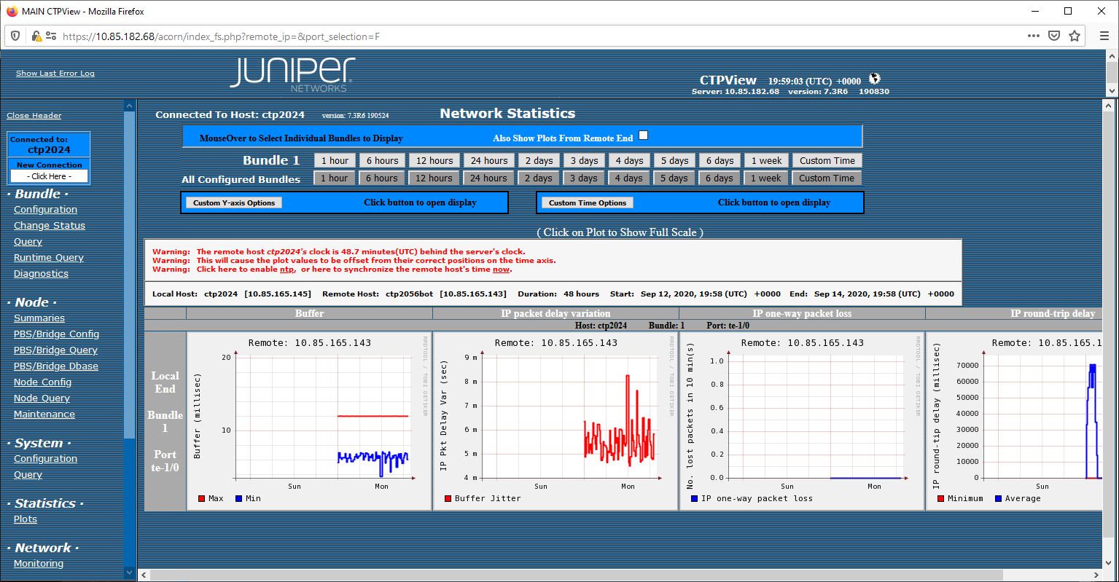Open the Node Query link
The height and width of the screenshot is (582, 1119).
(42, 398)
